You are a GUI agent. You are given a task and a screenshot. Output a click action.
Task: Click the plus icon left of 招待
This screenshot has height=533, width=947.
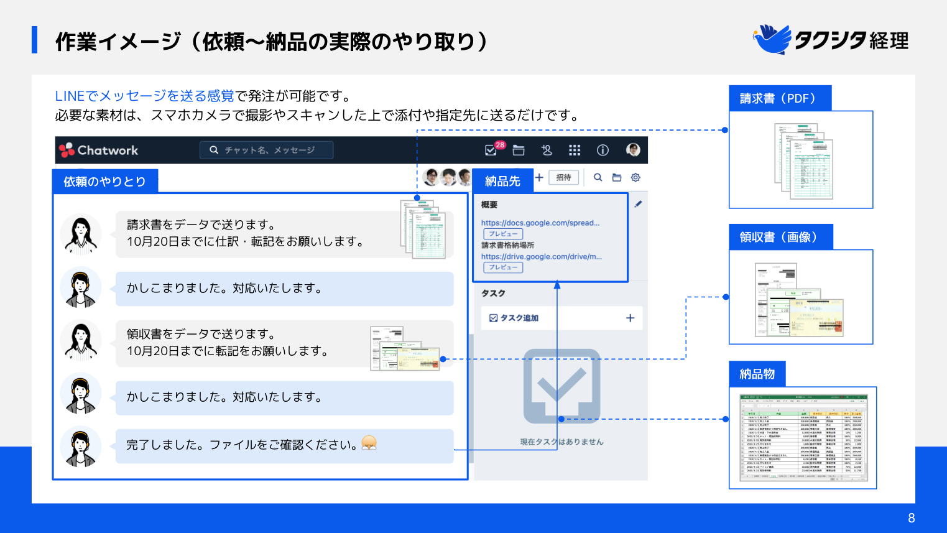point(539,177)
